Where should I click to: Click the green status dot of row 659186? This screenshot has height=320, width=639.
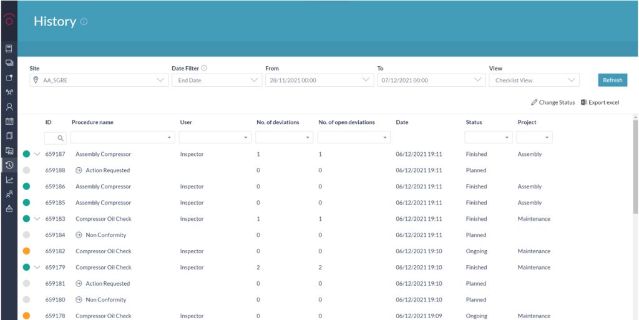pos(26,187)
